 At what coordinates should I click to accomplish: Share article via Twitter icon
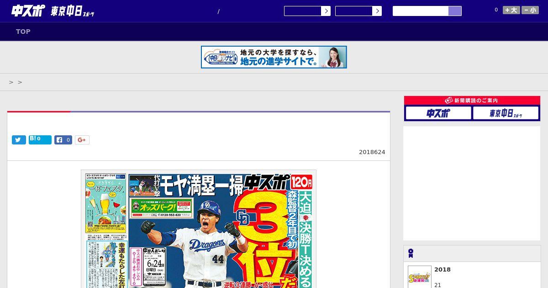19,140
